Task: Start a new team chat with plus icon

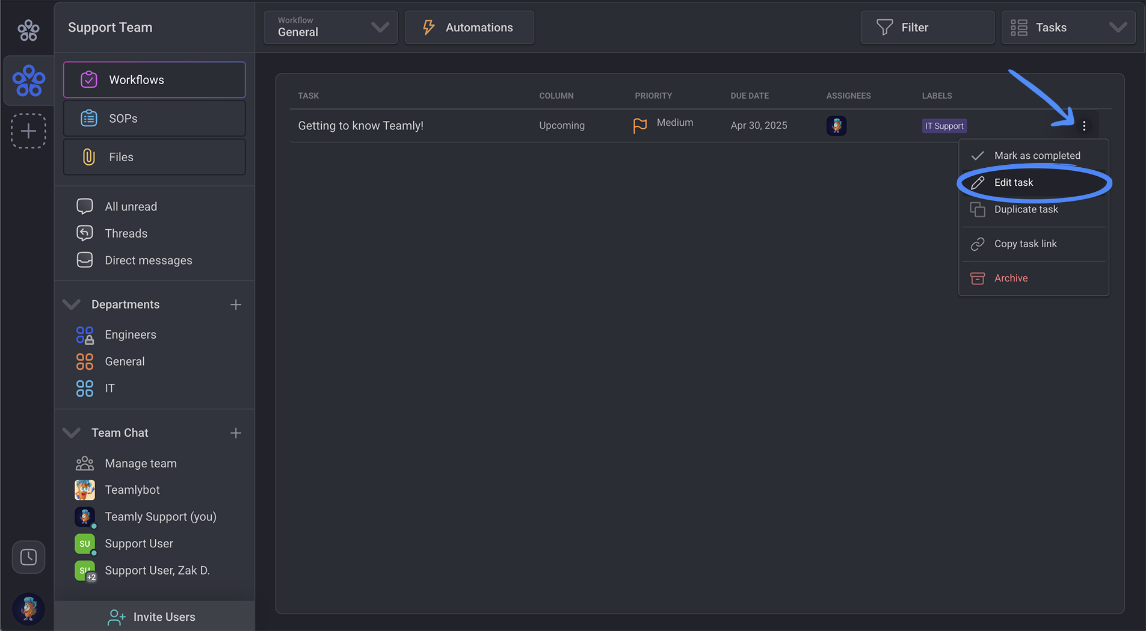Action: tap(236, 433)
